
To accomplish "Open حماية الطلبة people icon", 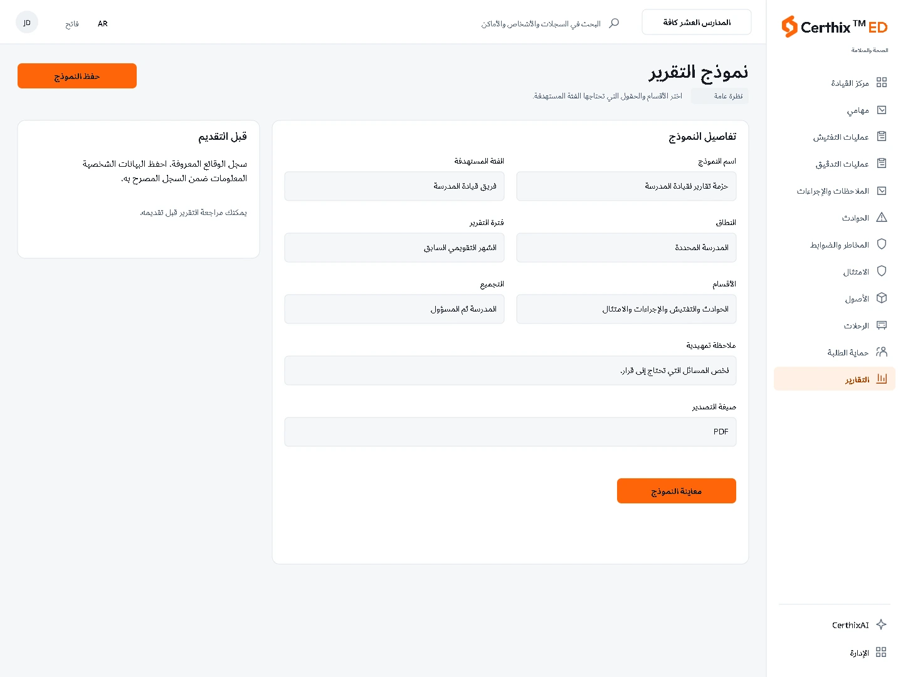I will pos(881,352).
